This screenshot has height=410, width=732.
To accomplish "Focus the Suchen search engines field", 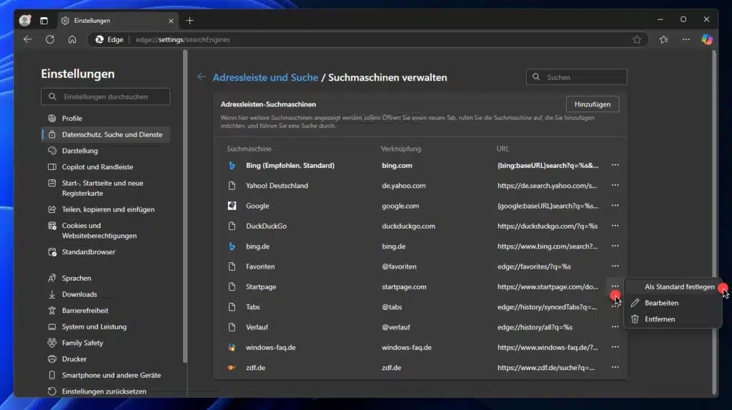I will coord(577,77).
